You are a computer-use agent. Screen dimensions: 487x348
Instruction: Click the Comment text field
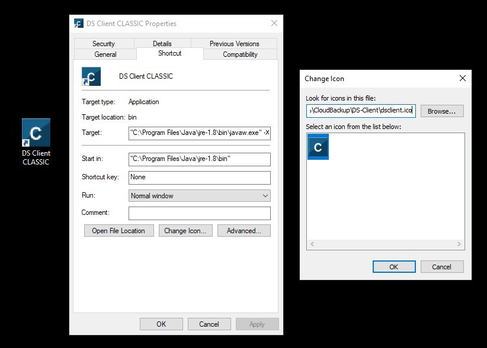pos(199,213)
